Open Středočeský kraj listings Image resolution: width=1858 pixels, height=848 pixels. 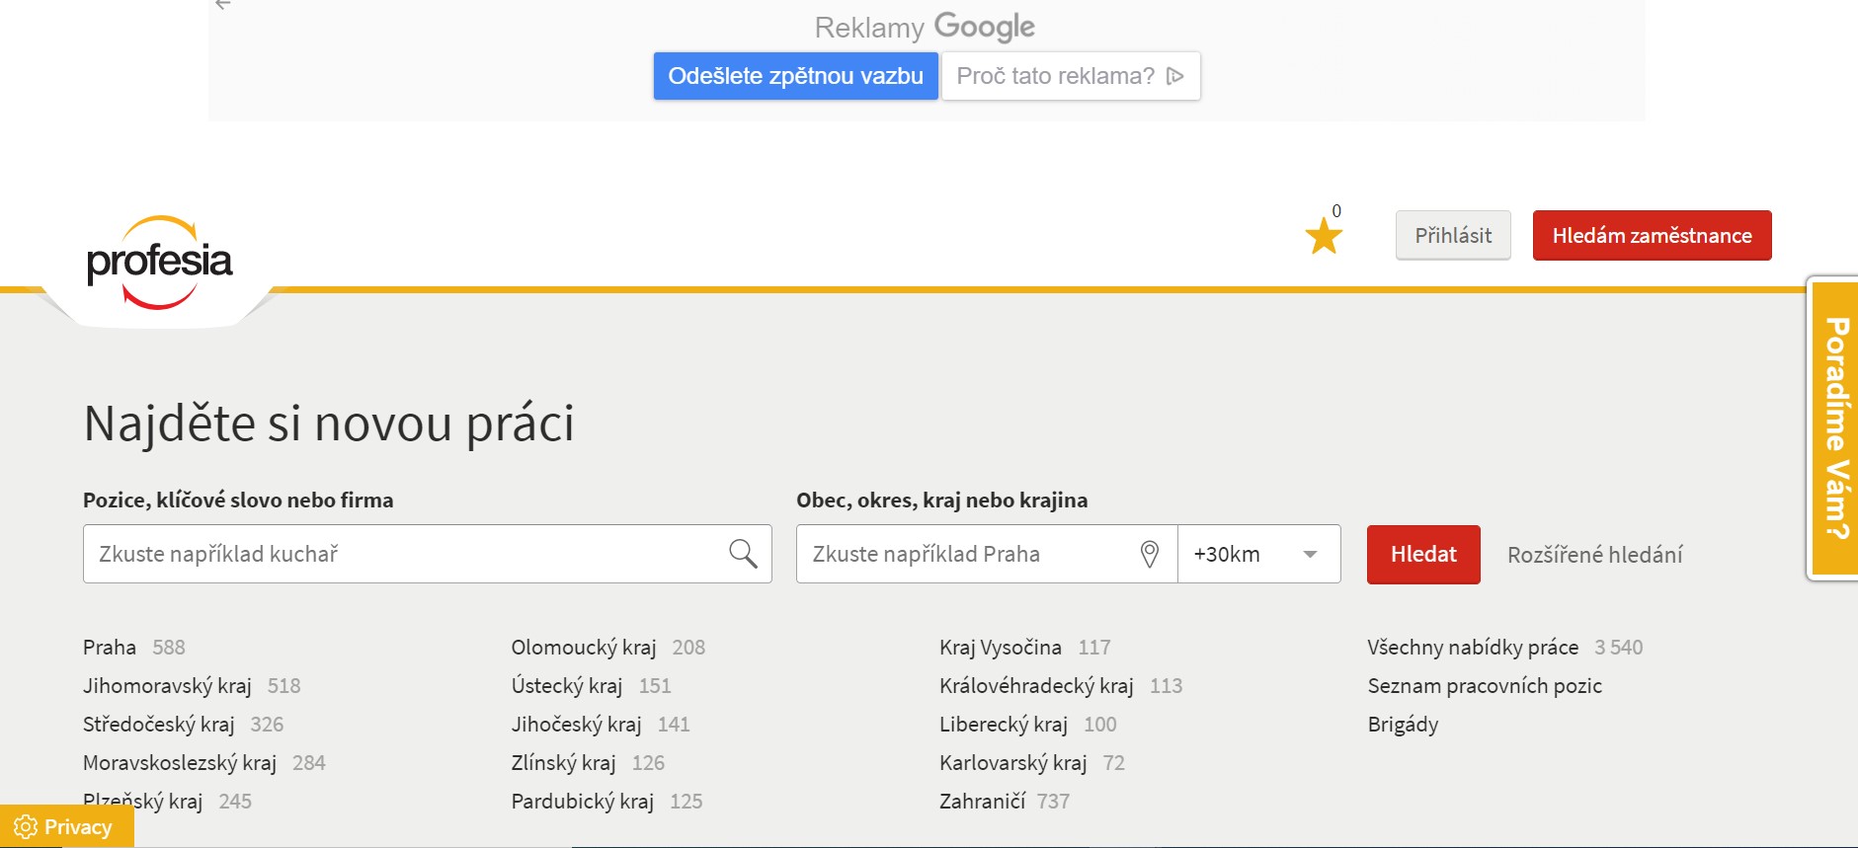pyautogui.click(x=158, y=725)
